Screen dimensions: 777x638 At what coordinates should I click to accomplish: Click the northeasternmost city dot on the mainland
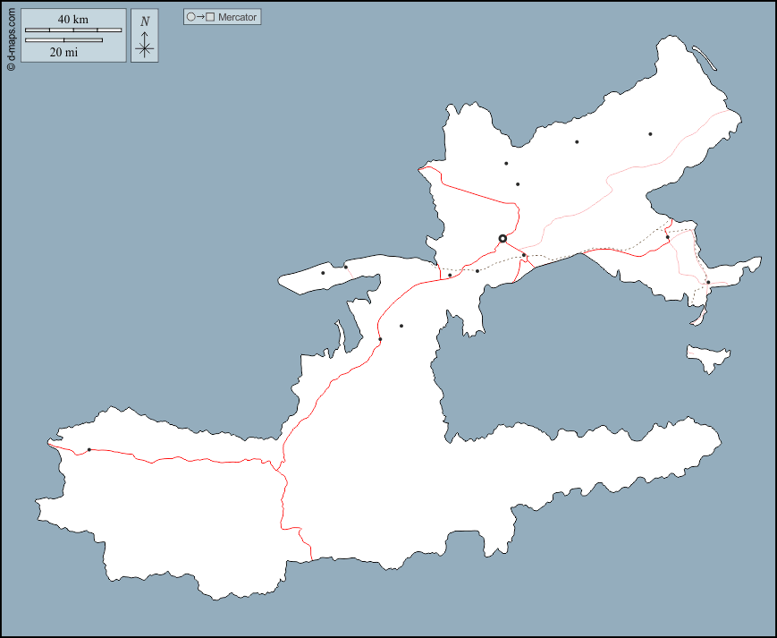click(x=650, y=134)
